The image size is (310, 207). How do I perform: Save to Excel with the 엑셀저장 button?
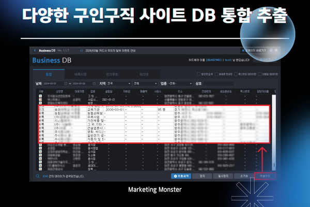click(265, 176)
